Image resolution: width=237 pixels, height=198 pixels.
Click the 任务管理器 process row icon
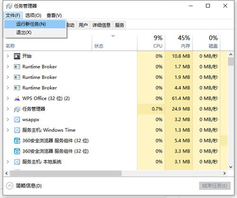click(x=17, y=109)
